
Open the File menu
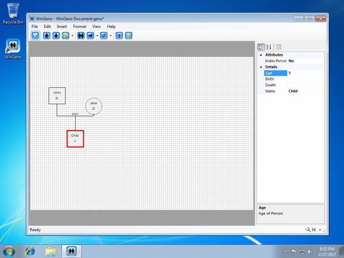[34, 26]
